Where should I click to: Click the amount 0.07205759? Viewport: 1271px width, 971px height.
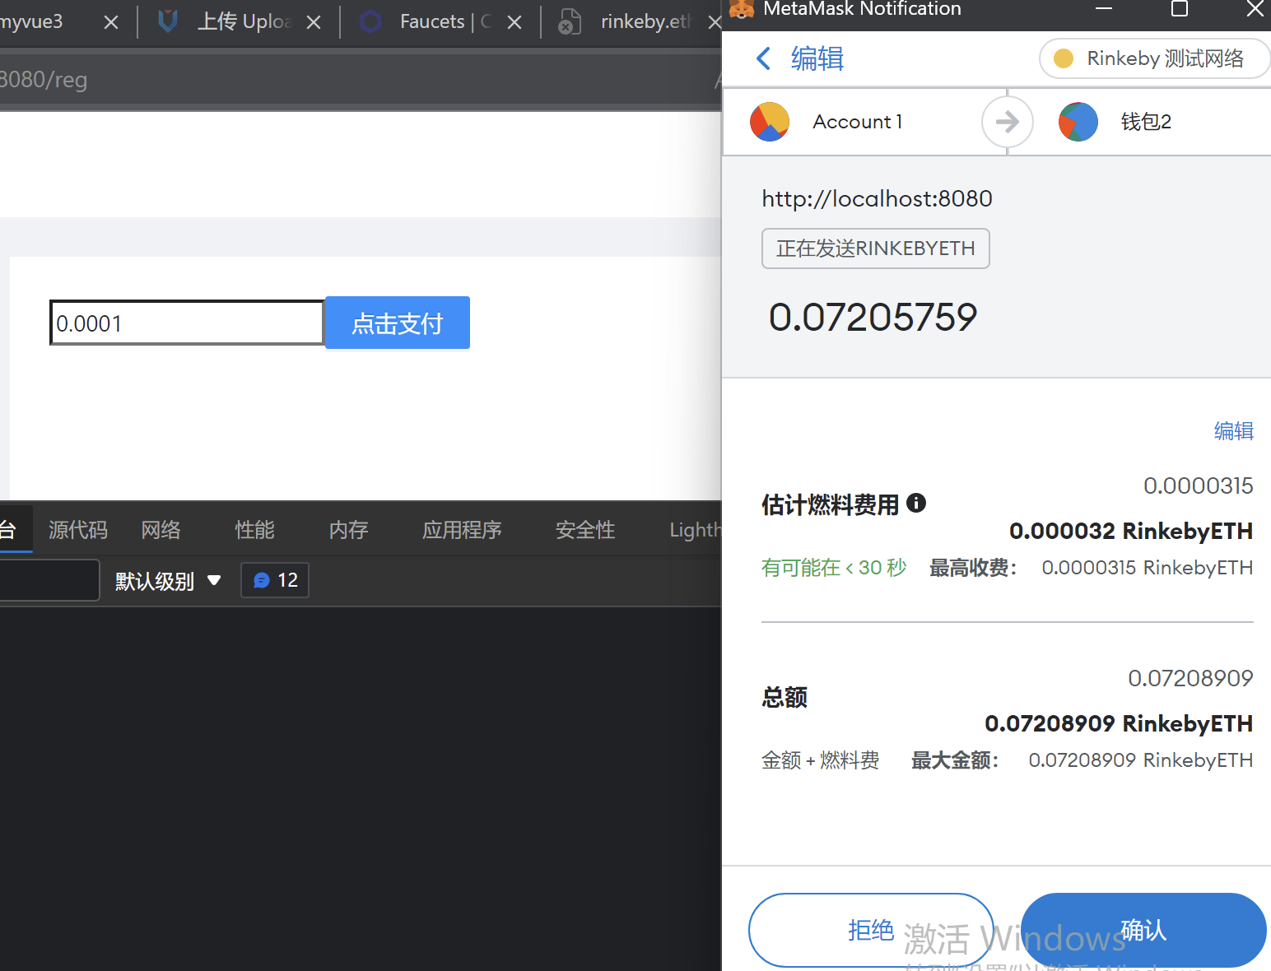pyautogui.click(x=873, y=317)
